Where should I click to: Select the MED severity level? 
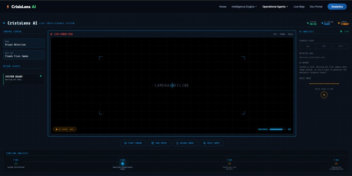(324, 46)
